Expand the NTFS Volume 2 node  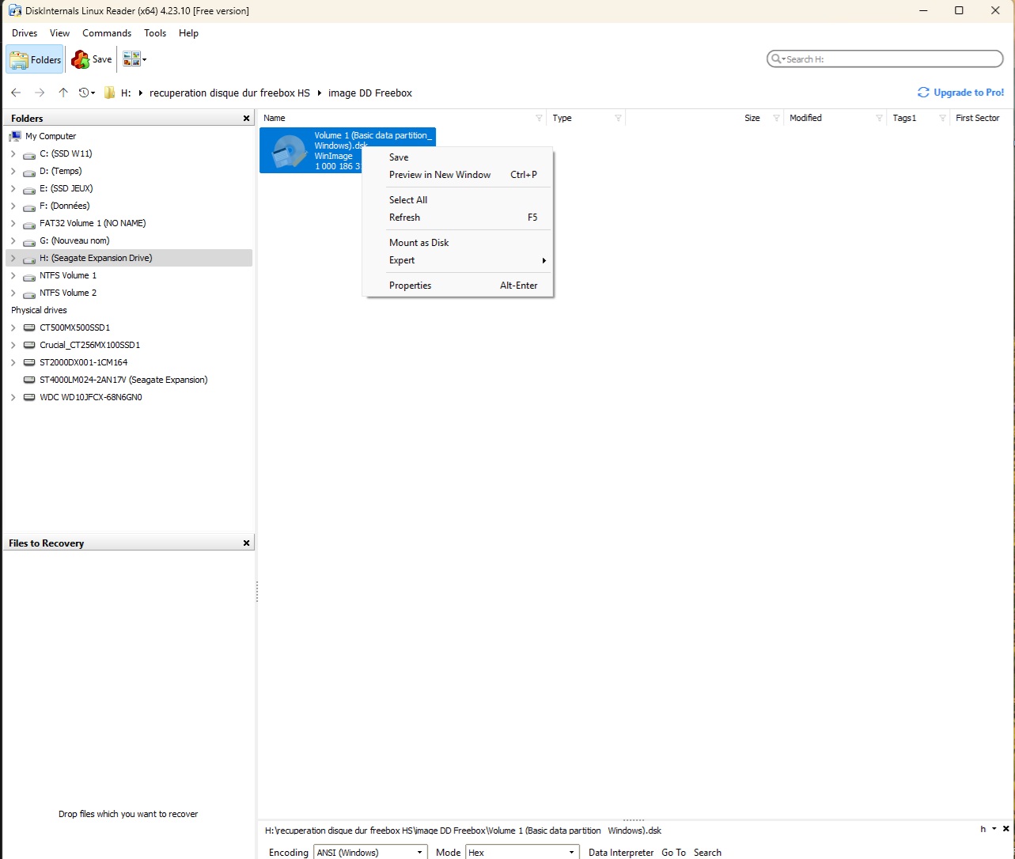[13, 293]
